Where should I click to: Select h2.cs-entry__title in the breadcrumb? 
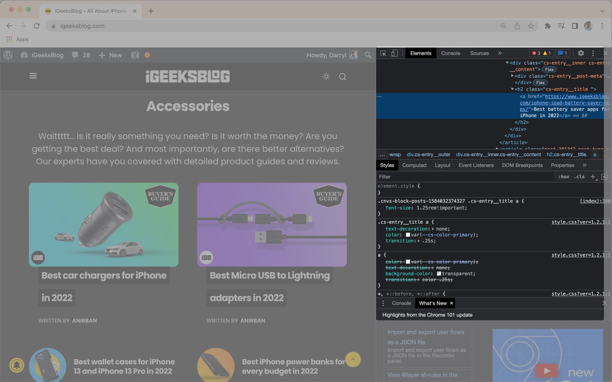[x=567, y=154]
